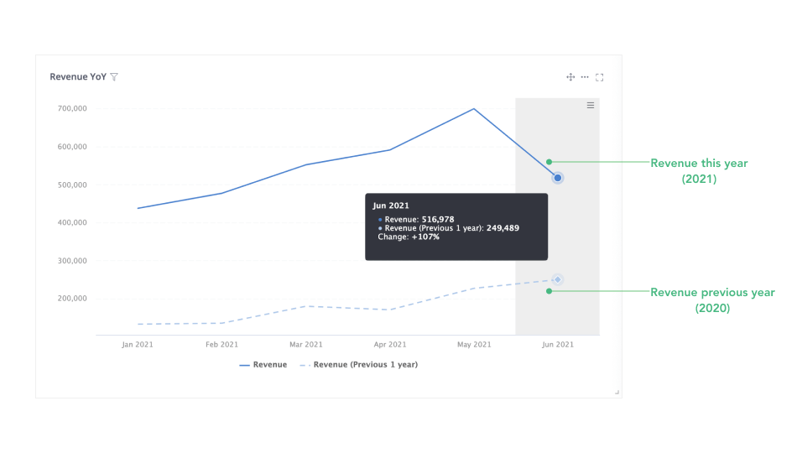Click the May 2021 peak on Revenue line
797x453 pixels.
pos(474,108)
